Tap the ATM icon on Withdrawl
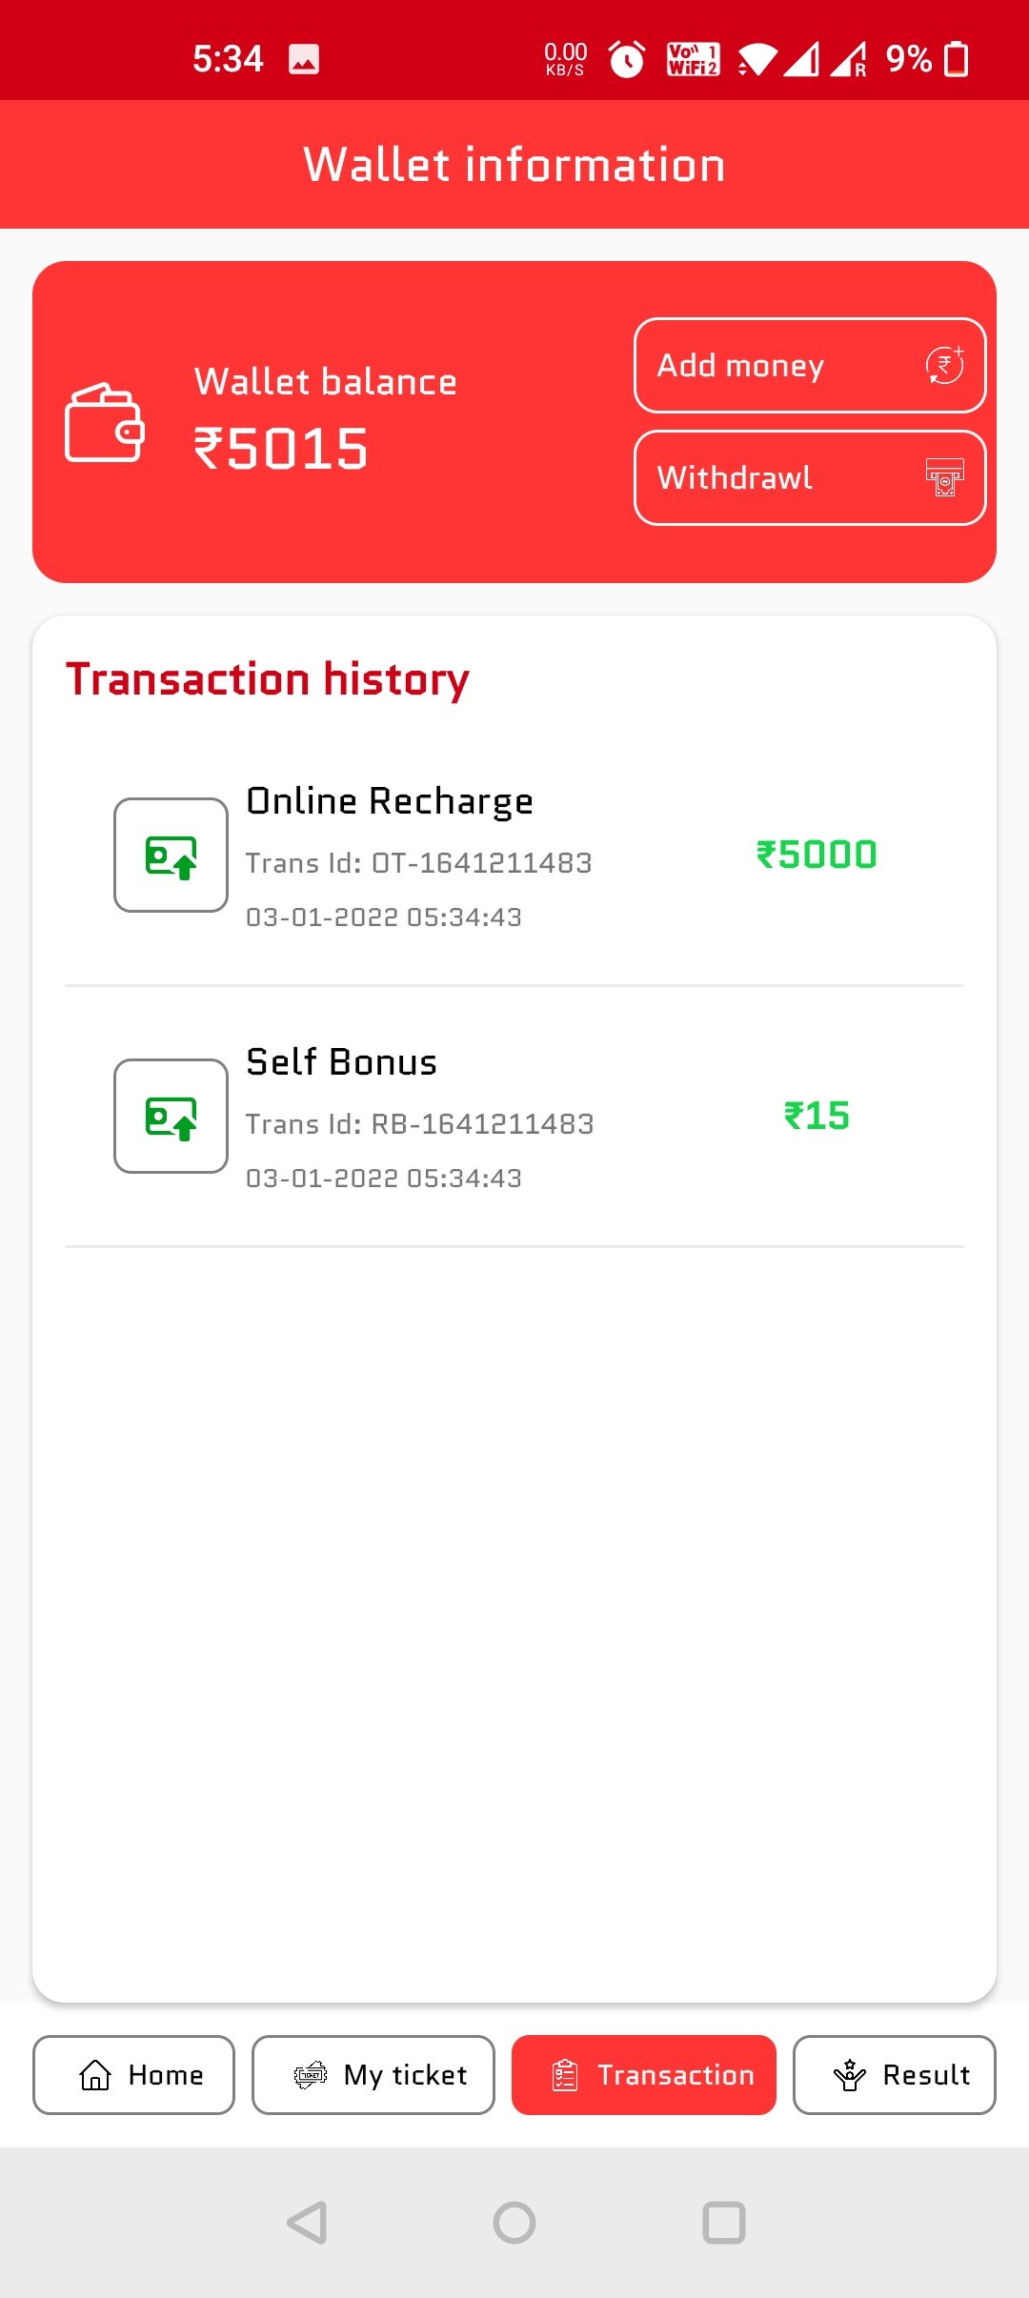Screen dimensions: 1029x2298 (x=944, y=477)
